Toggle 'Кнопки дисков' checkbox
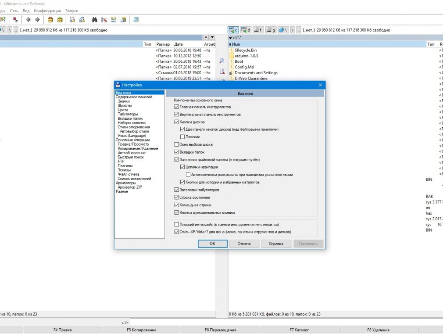443x334 pixels. [x=177, y=122]
